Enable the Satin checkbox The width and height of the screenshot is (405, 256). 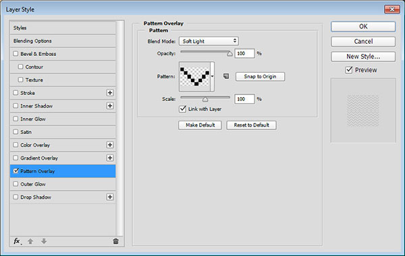click(16, 132)
